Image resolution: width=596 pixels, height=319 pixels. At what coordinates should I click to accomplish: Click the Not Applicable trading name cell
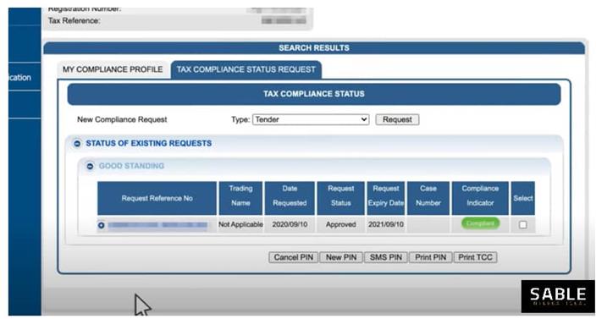point(240,224)
